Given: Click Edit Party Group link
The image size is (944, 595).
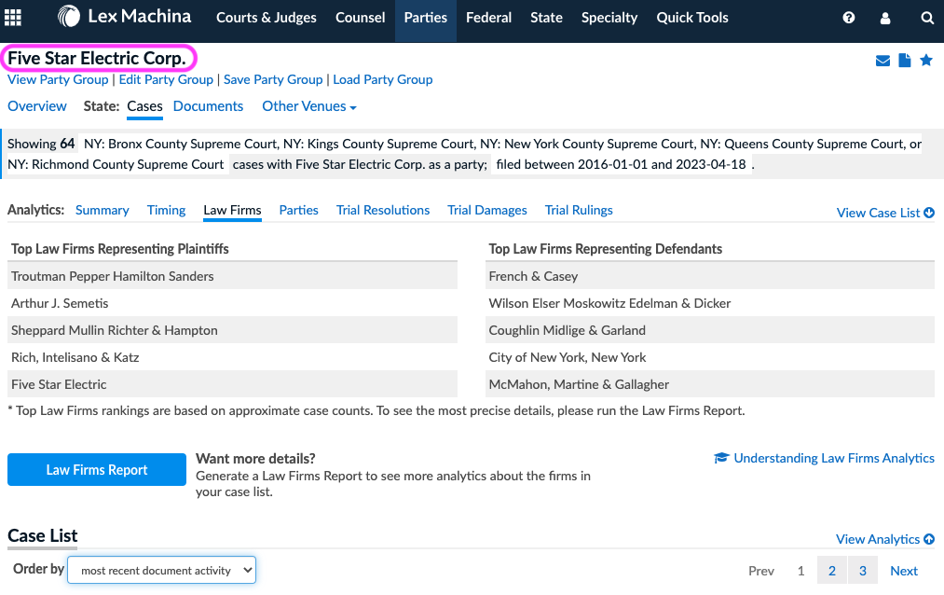Looking at the screenshot, I should coord(166,79).
